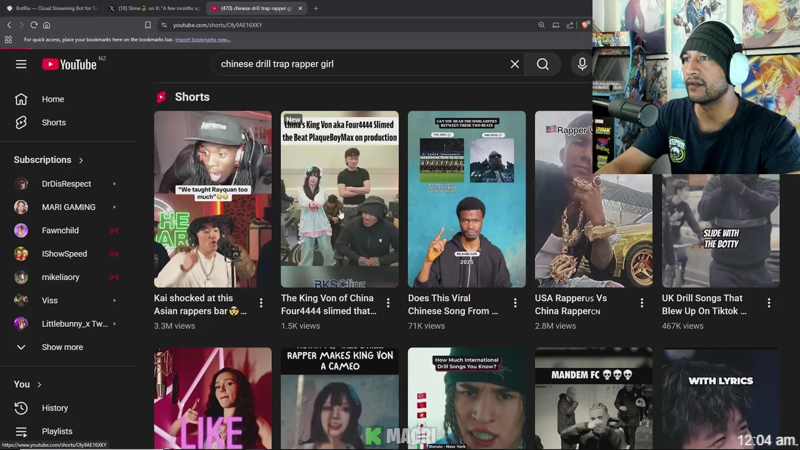Switch to the BotRix browser tab
The height and width of the screenshot is (450, 800).
point(52,8)
